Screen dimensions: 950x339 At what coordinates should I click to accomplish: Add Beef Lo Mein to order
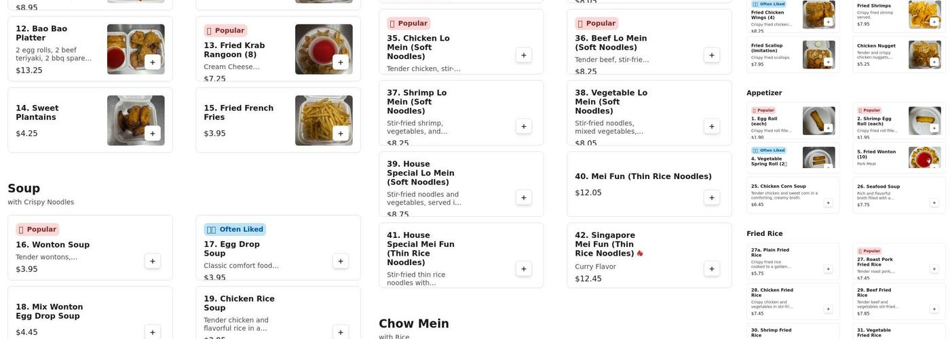[x=711, y=55]
